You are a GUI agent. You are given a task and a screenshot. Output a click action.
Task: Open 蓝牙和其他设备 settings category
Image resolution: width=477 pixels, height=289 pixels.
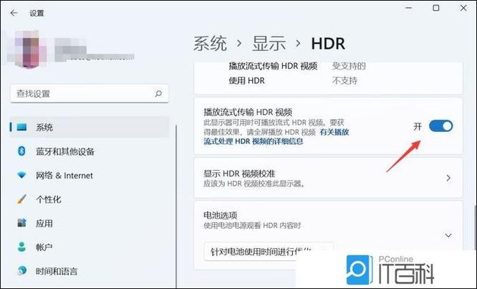coord(90,151)
